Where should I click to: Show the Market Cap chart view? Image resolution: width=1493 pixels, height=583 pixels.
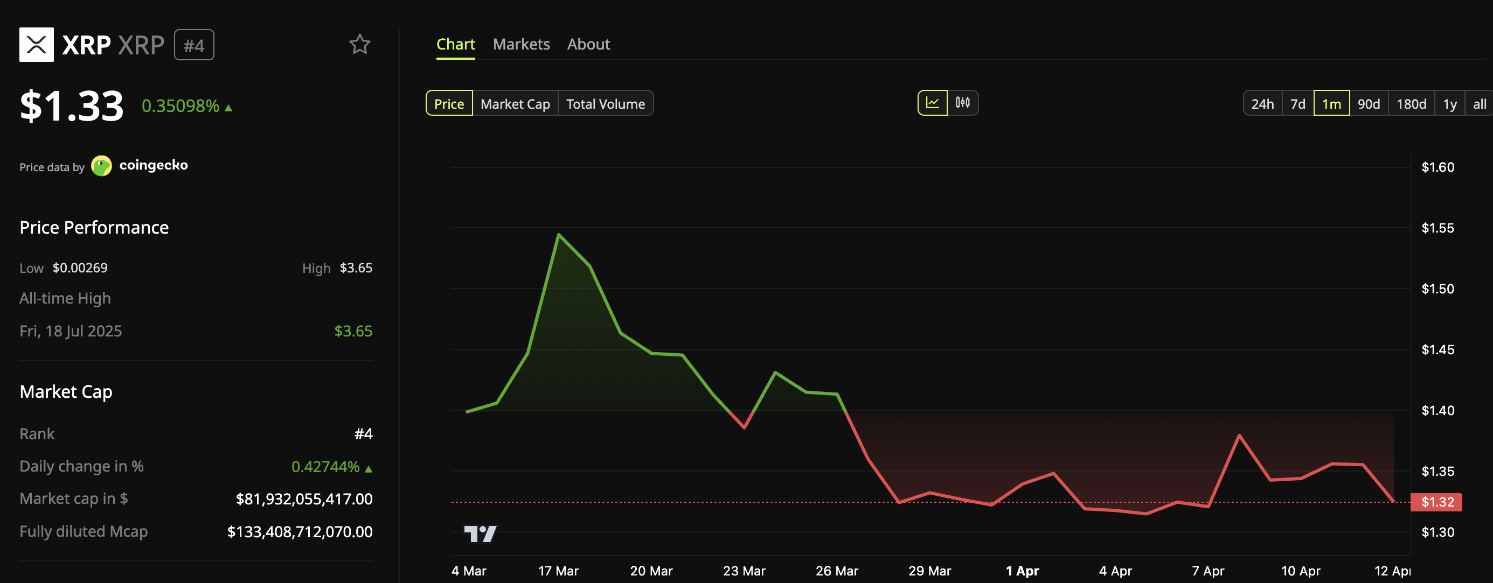515,103
